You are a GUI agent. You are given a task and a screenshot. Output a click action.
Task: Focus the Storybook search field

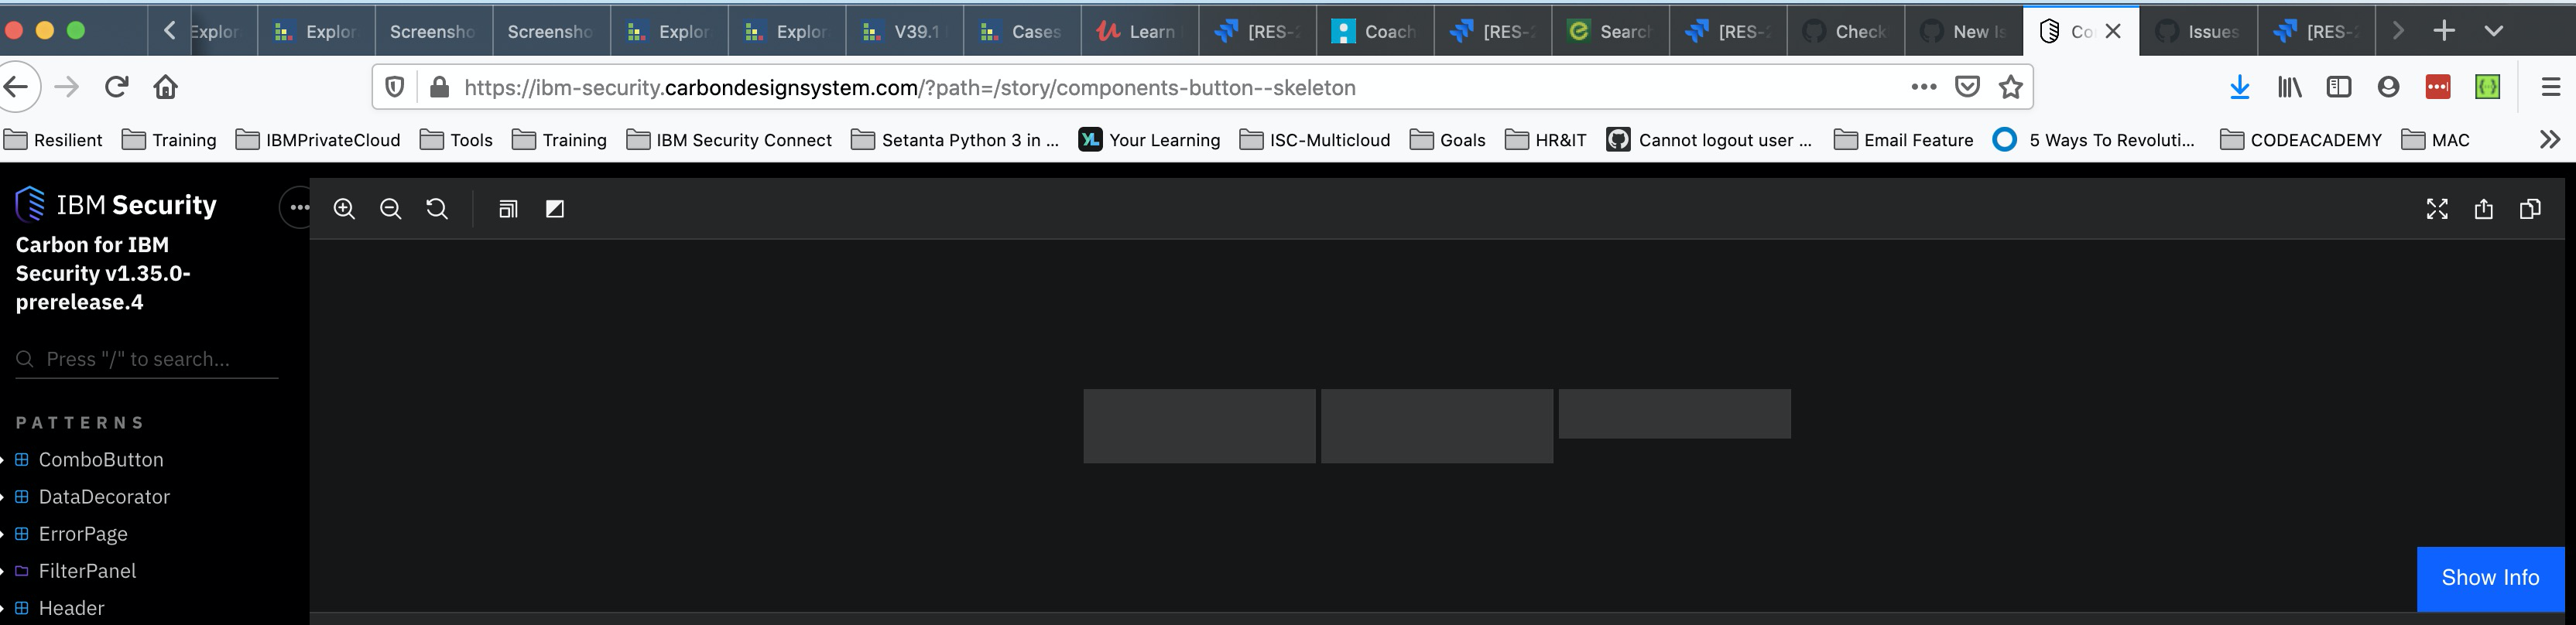click(x=147, y=359)
